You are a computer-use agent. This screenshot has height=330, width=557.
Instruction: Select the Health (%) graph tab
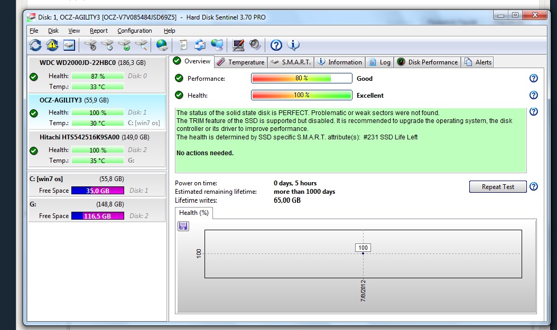click(193, 213)
